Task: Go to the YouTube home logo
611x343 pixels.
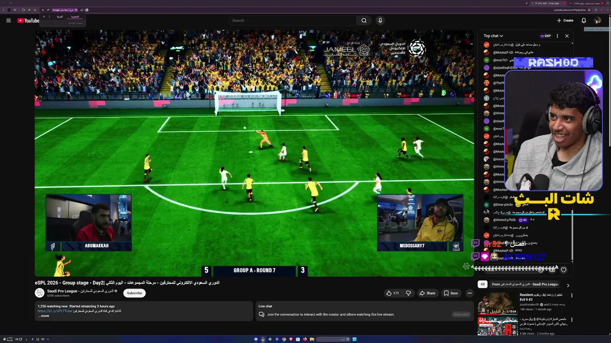Action: tap(28, 20)
